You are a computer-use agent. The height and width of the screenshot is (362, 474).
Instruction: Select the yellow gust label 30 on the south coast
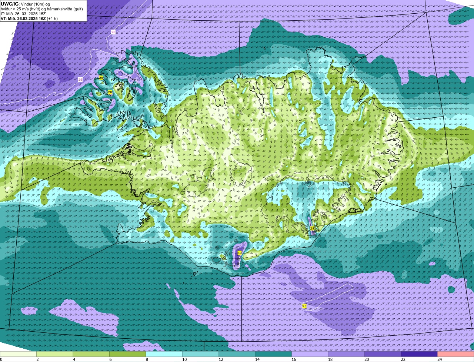pyautogui.click(x=240, y=253)
